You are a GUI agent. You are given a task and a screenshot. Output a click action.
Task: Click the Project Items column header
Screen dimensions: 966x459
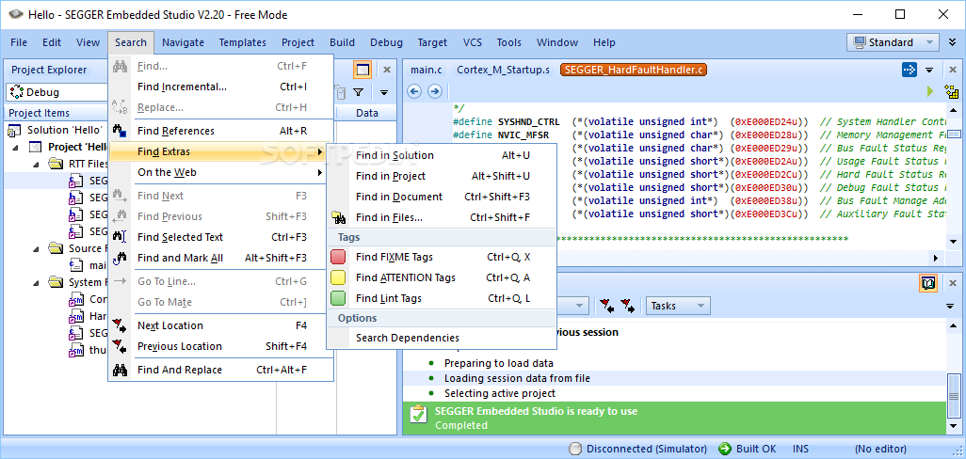[x=40, y=113]
